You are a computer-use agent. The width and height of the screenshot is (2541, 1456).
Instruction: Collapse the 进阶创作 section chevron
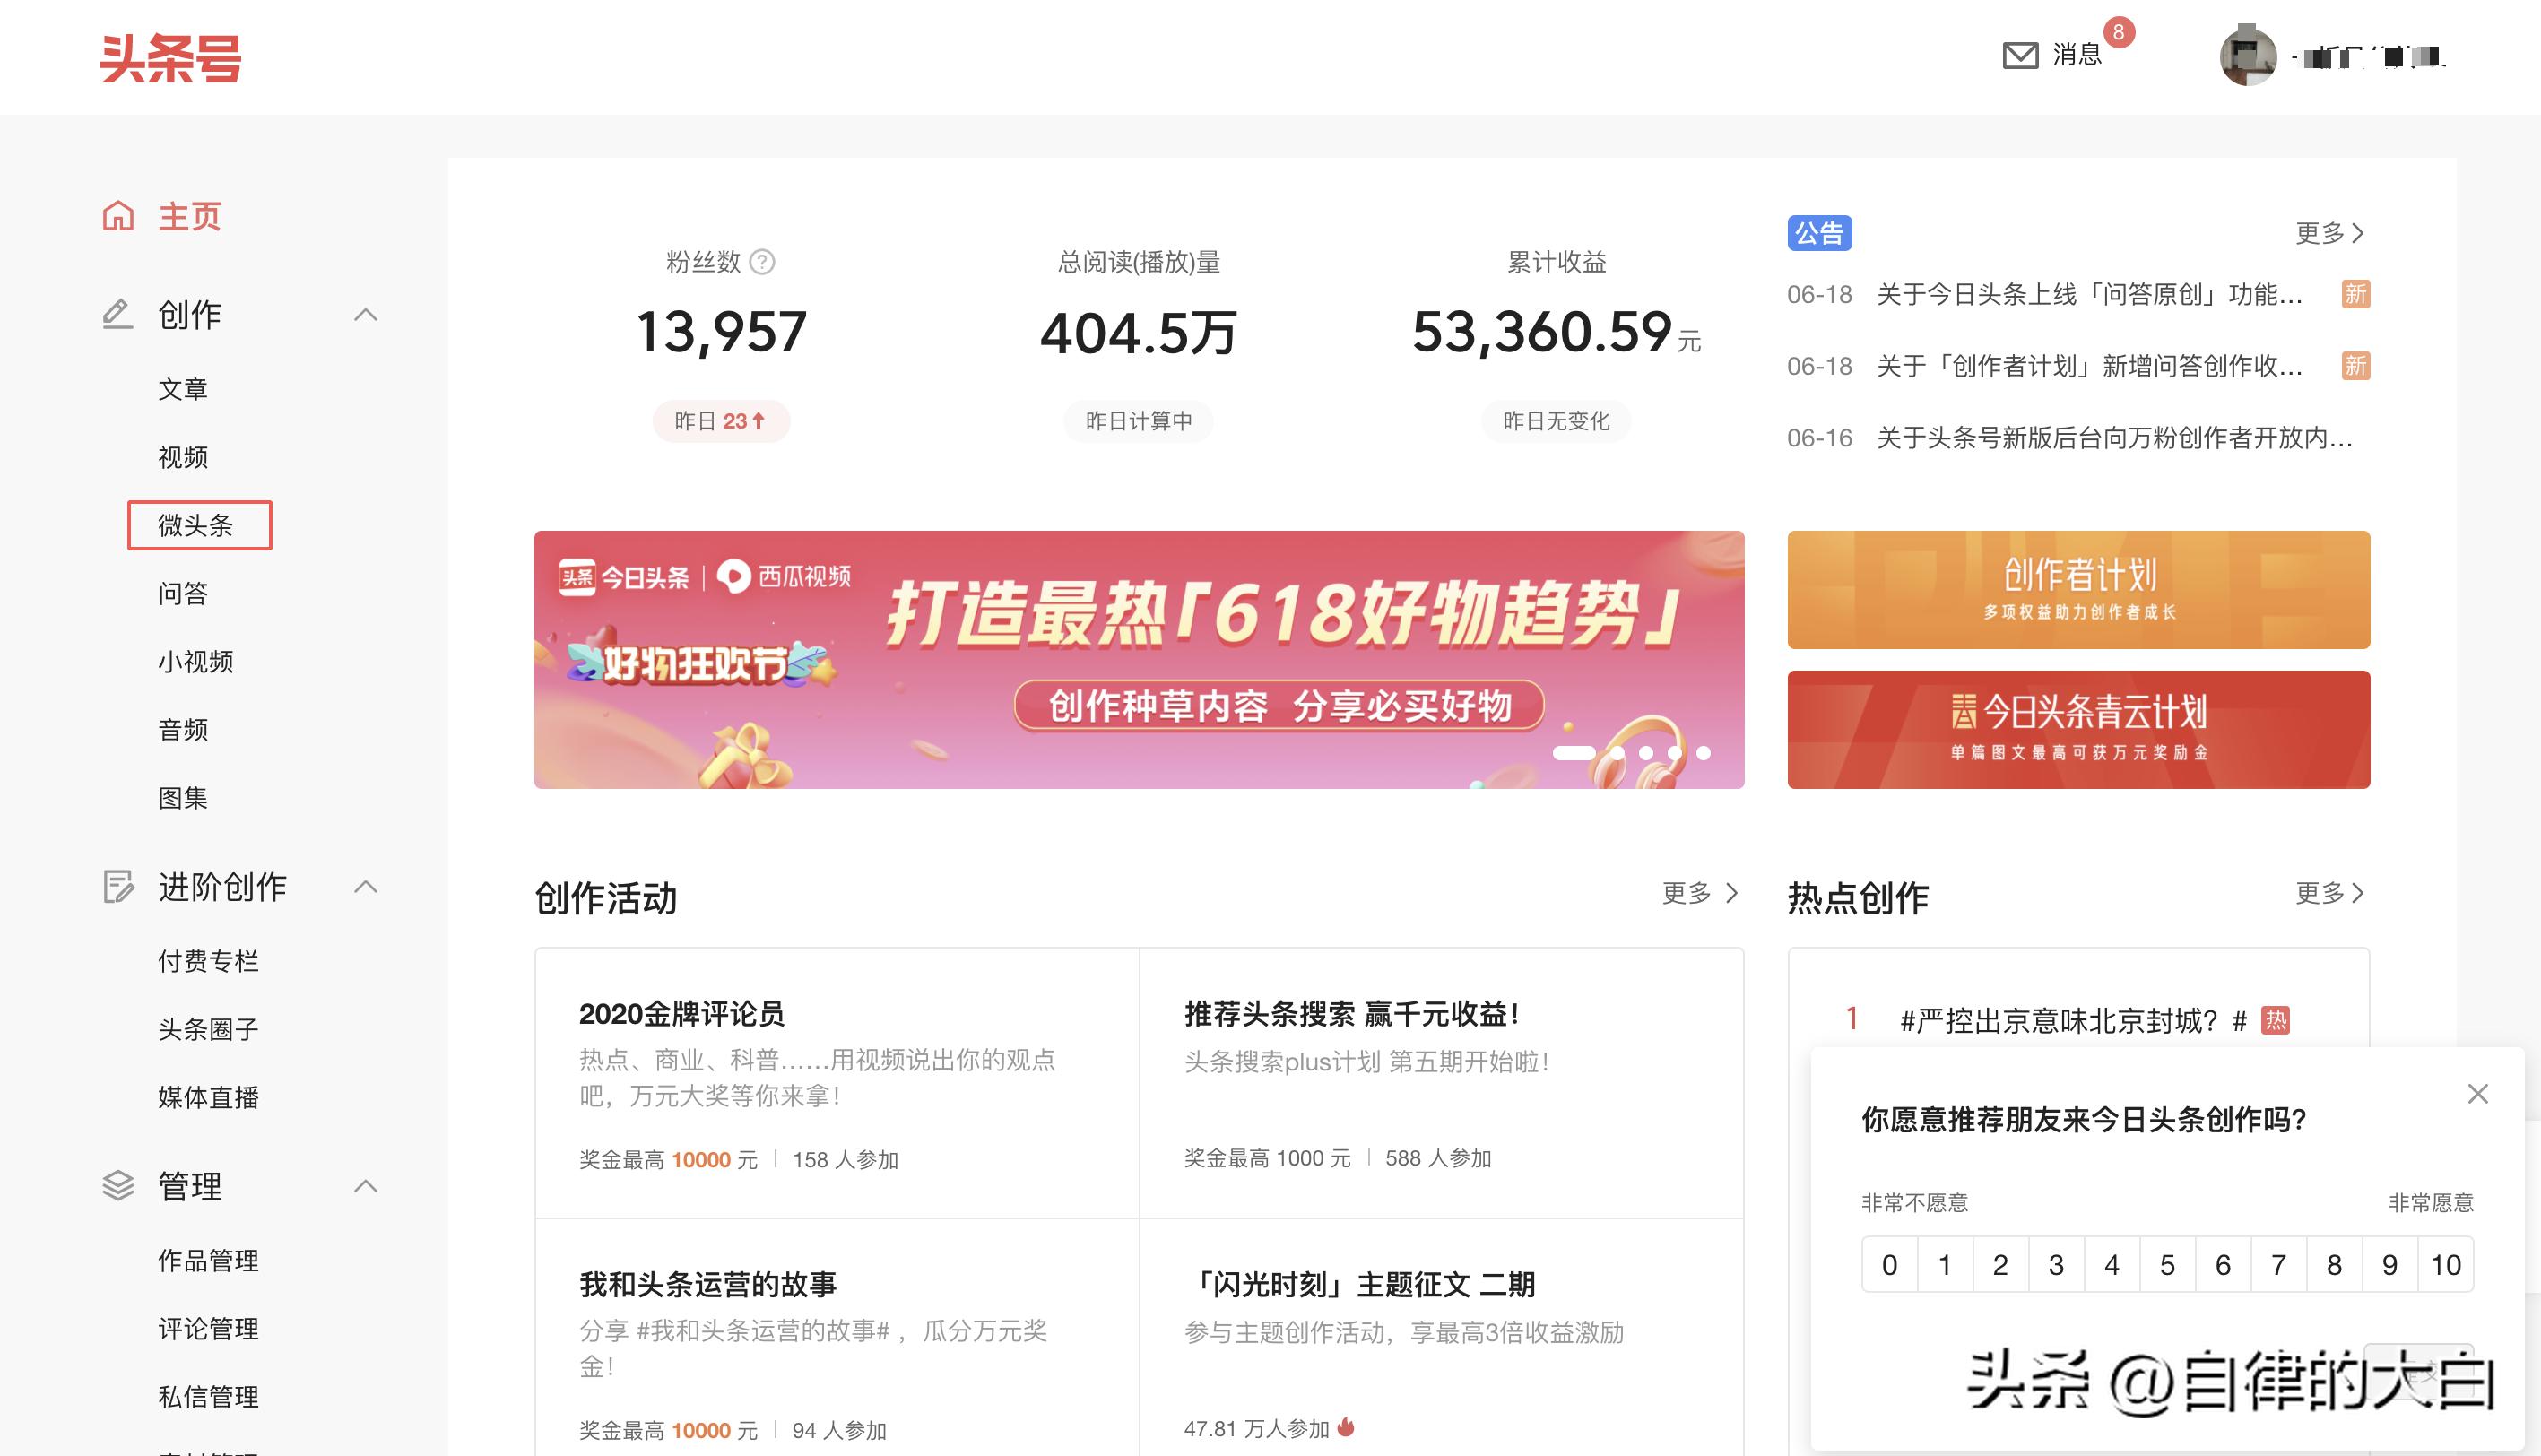(x=367, y=886)
